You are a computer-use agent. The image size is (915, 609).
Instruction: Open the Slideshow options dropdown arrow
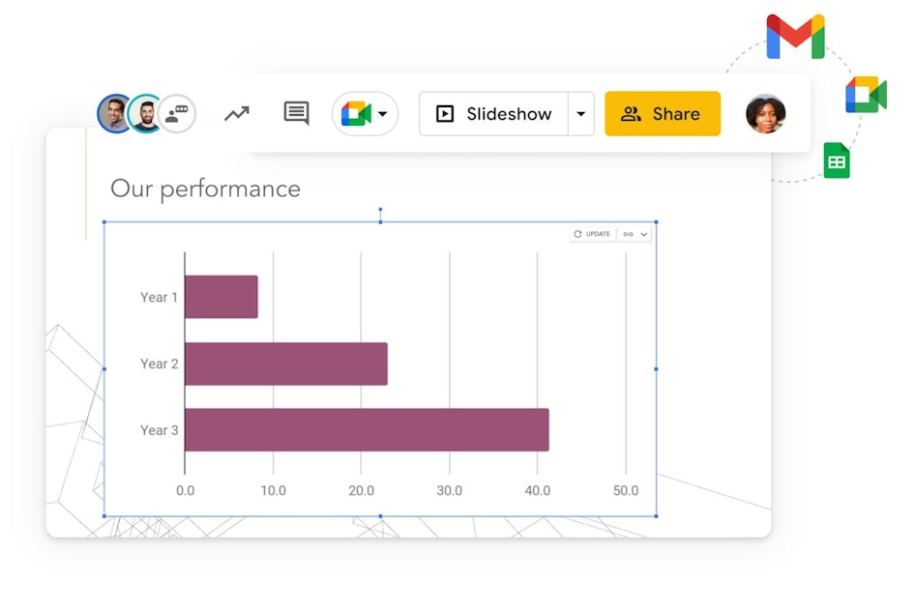pos(581,113)
